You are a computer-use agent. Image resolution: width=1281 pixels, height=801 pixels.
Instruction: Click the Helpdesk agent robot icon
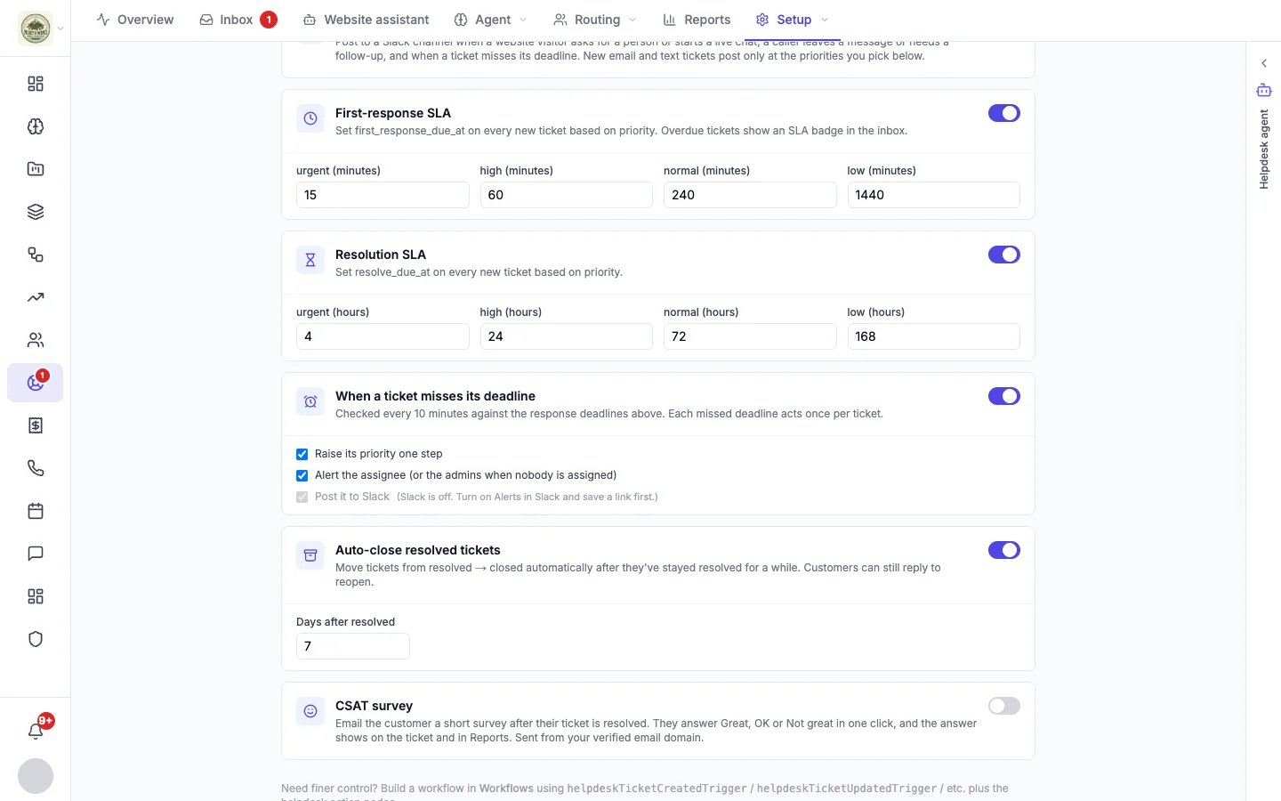pyautogui.click(x=1263, y=90)
